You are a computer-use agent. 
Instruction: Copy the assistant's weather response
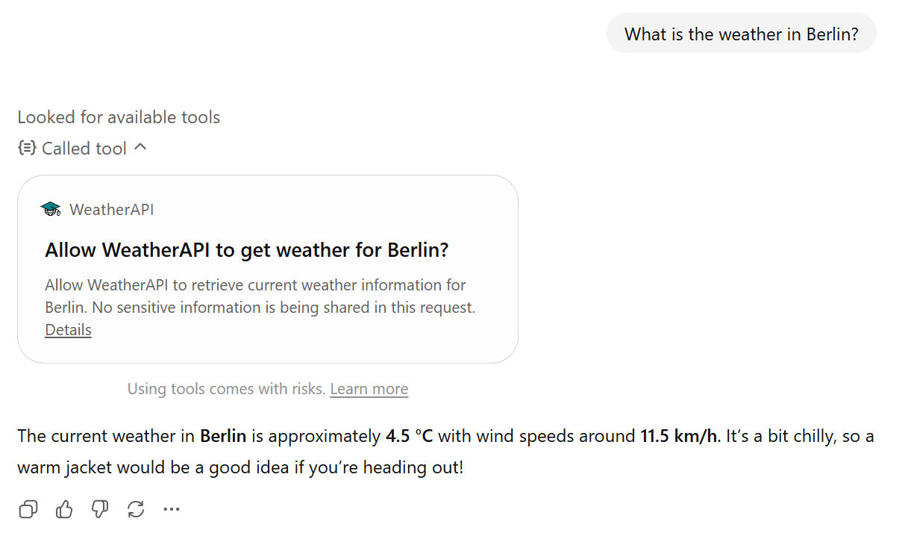point(28,510)
